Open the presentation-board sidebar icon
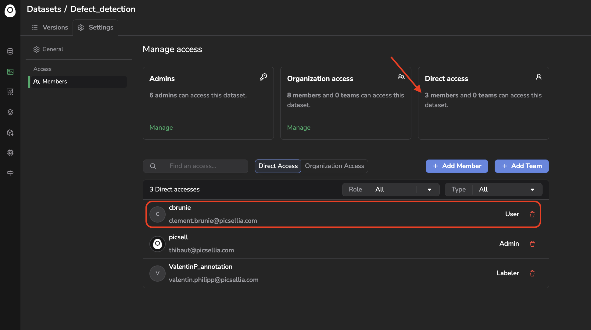 (10, 92)
